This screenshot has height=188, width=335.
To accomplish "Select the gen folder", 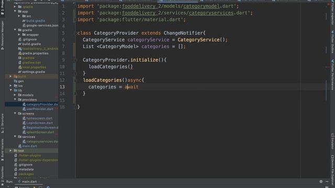I will 21,81.
